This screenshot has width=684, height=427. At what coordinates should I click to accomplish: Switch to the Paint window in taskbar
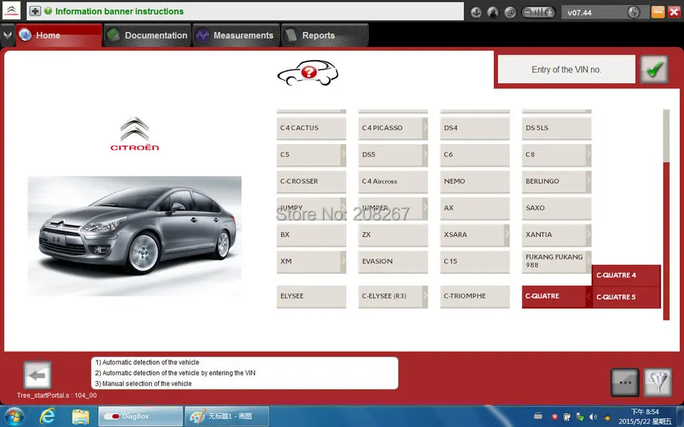tap(227, 417)
